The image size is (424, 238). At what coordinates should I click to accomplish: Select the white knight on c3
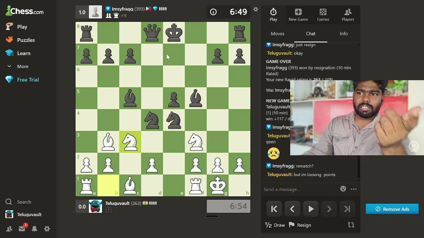pos(130,142)
